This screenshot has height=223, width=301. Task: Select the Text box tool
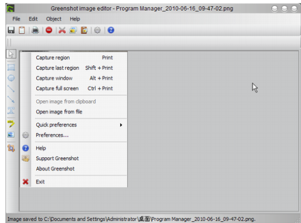[x=11, y=111]
